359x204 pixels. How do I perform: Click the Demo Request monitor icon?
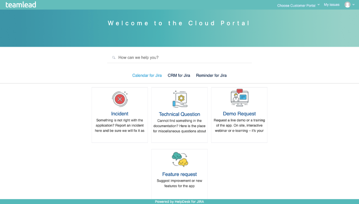point(239,98)
